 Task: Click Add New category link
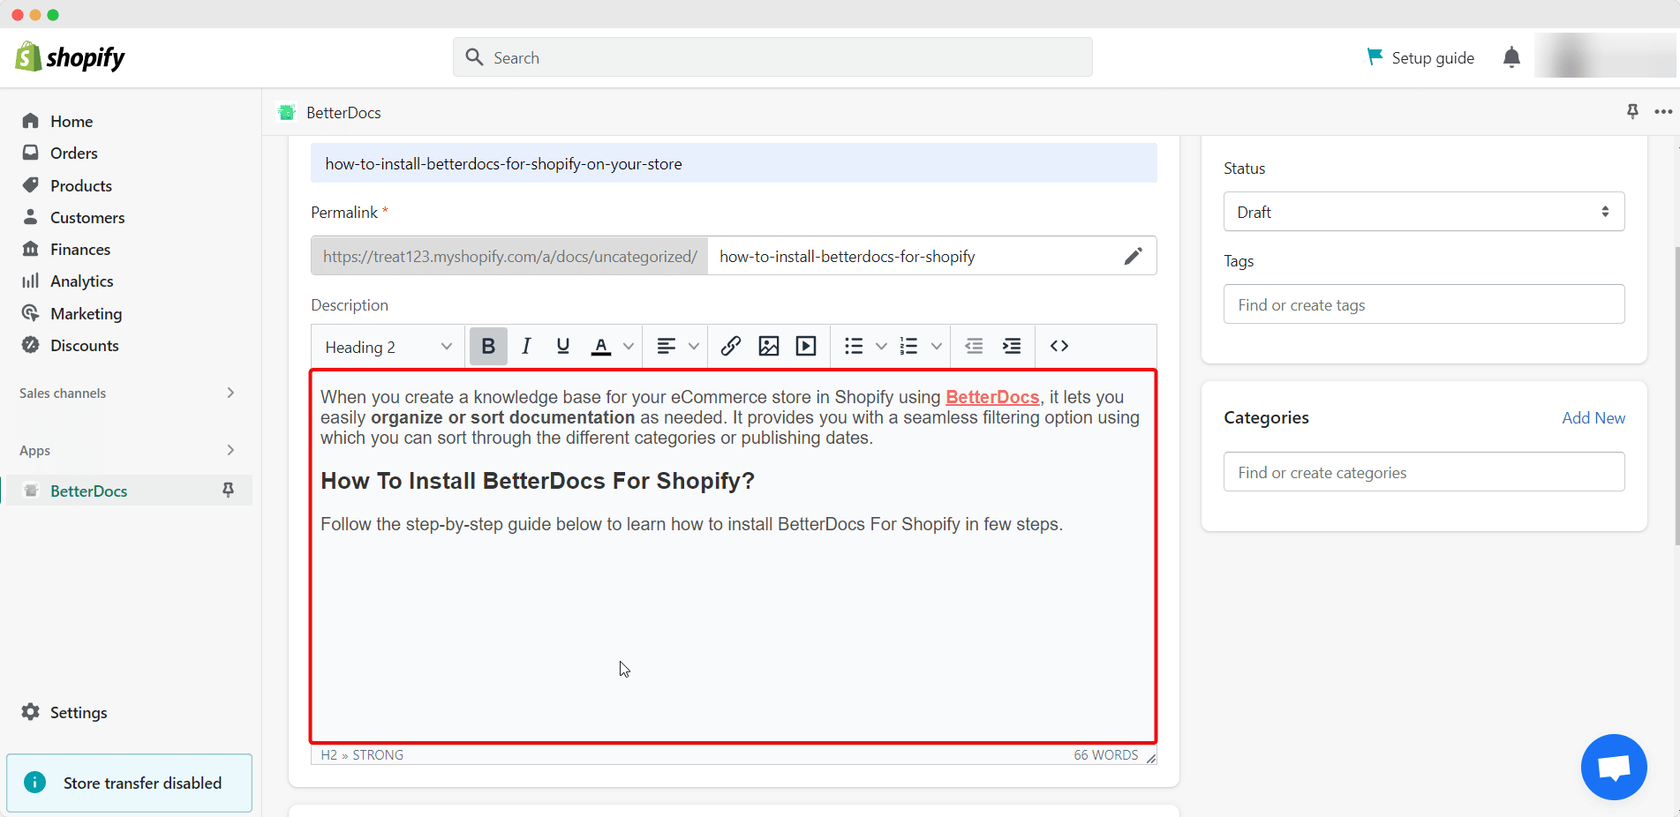pyautogui.click(x=1593, y=418)
